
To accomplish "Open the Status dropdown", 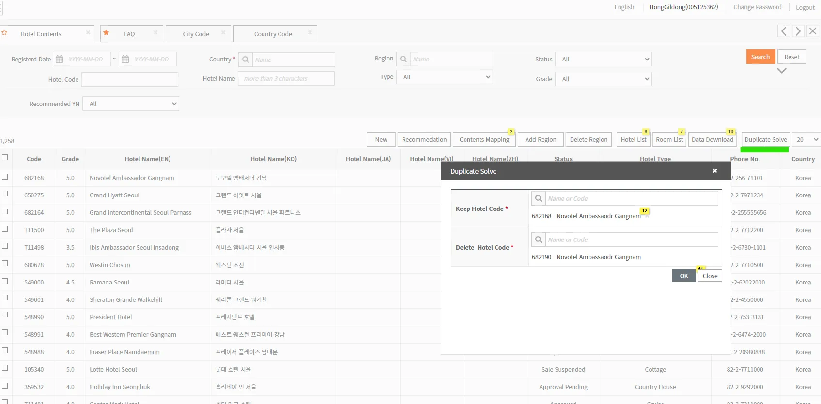I will [x=603, y=59].
